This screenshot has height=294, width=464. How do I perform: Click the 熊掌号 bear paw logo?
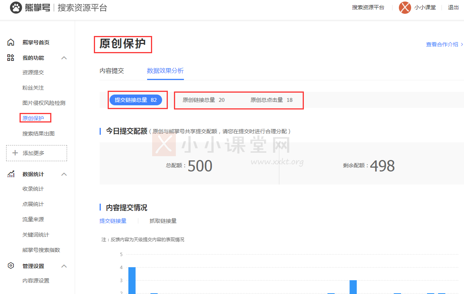(x=16, y=7)
